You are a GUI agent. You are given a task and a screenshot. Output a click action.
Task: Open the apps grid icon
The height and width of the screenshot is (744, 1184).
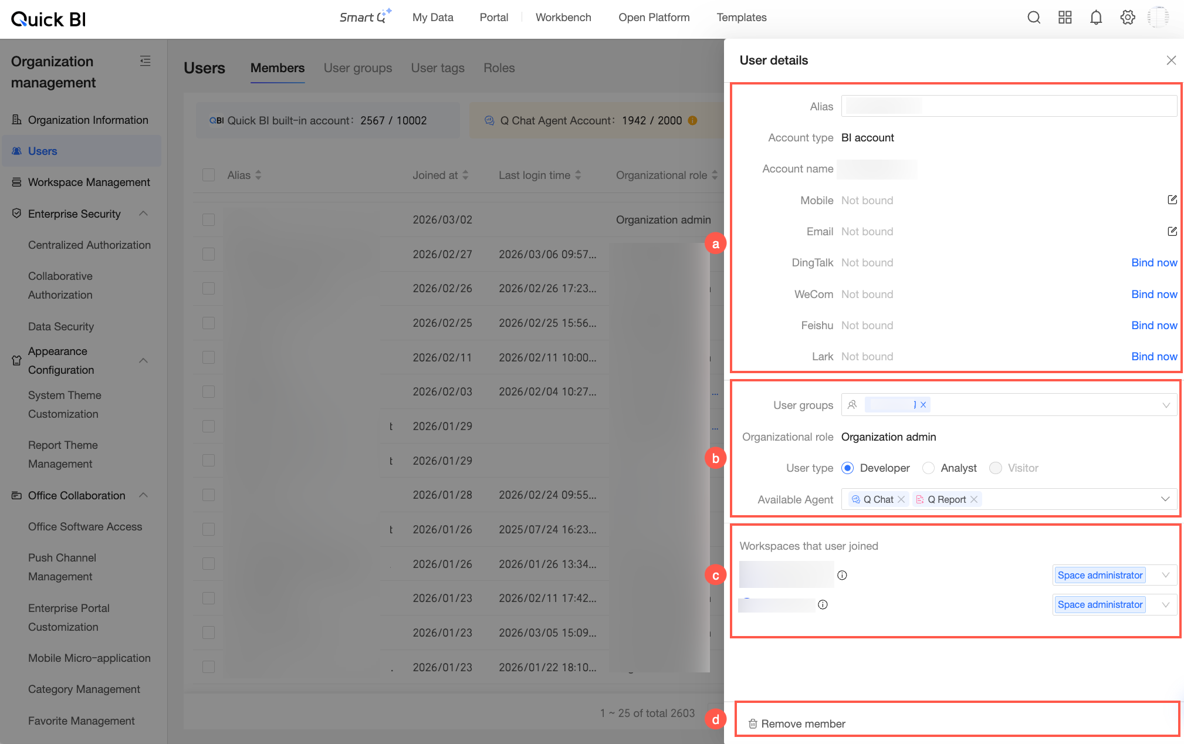[1065, 18]
